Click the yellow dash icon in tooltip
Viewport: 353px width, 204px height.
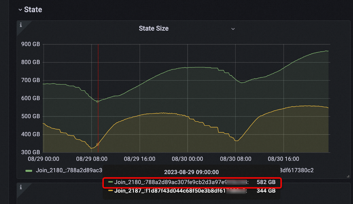pos(110,190)
